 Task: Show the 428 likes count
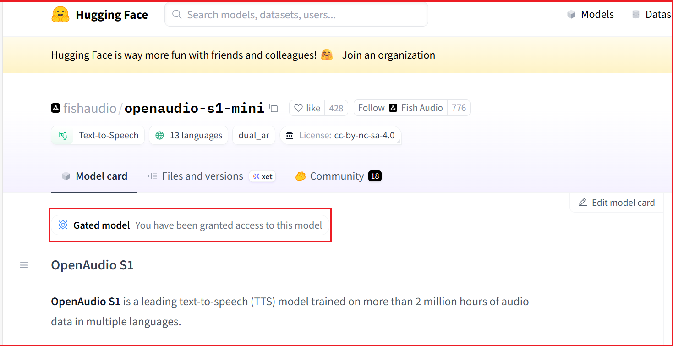pyautogui.click(x=336, y=108)
